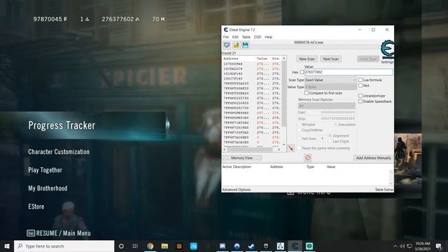Click the taskbar clock showing 10:26 AM
The height and width of the screenshot is (252, 448).
423,246
